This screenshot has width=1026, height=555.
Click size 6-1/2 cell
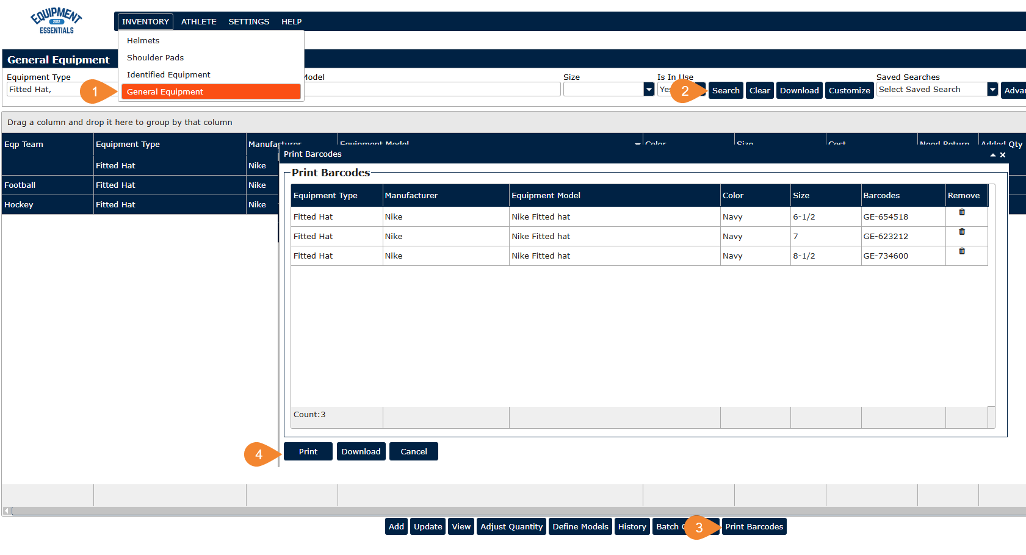click(x=826, y=217)
